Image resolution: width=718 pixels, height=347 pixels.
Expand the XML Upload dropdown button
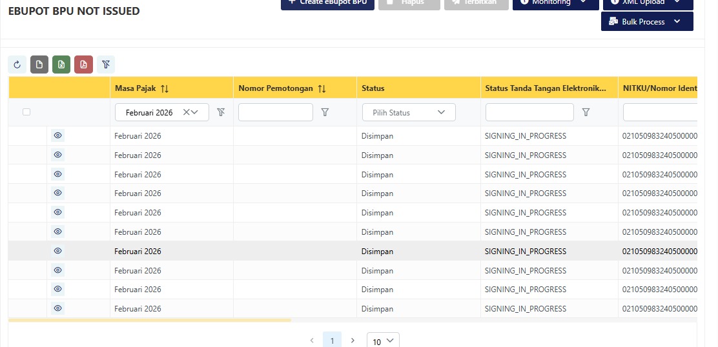648,4
